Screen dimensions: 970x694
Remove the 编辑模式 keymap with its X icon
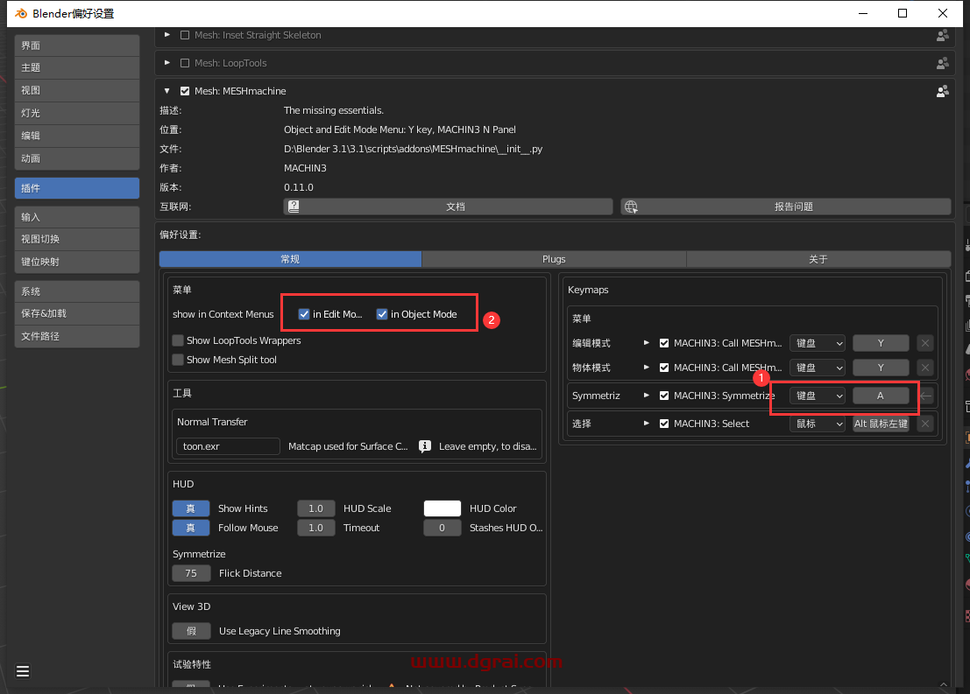pyautogui.click(x=925, y=342)
